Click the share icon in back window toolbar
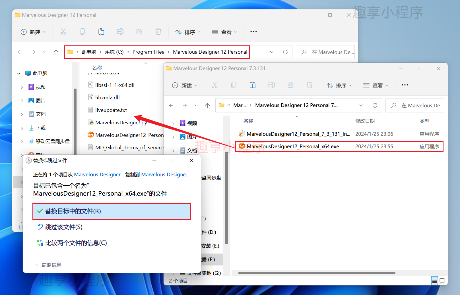The image size is (460, 295). pos(139,32)
